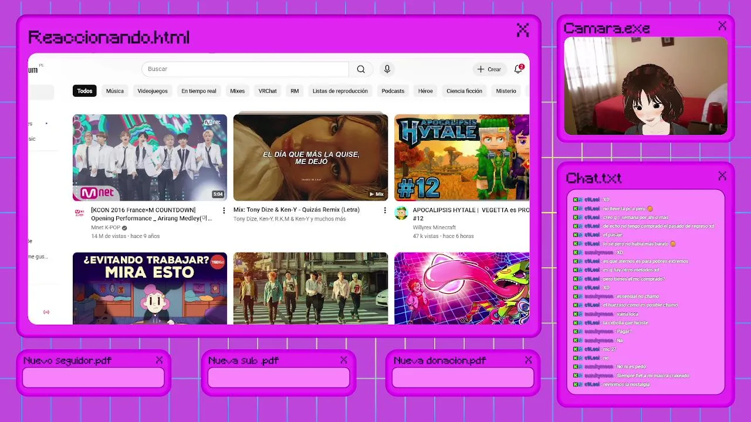The width and height of the screenshot is (751, 422).
Task: Activate voice search microphone icon
Action: 387,69
